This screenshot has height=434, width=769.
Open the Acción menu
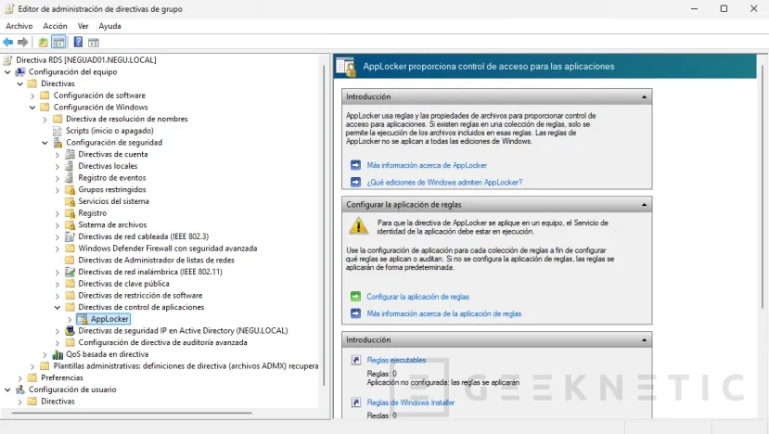55,26
